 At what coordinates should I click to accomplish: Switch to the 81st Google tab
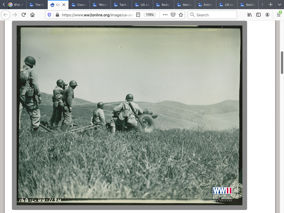[16, 5]
